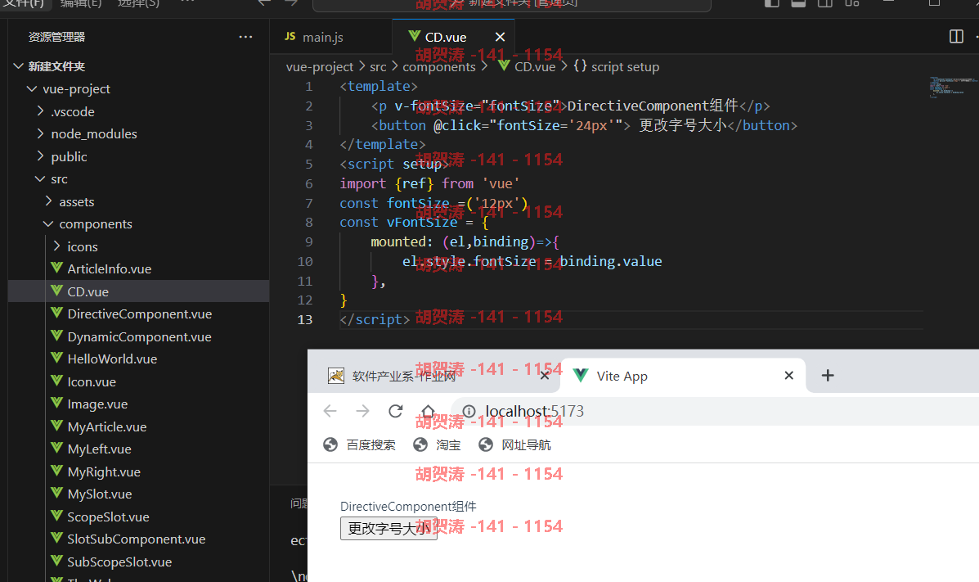Click vue-project in the breadcrumb
The height and width of the screenshot is (582, 979).
coord(320,67)
